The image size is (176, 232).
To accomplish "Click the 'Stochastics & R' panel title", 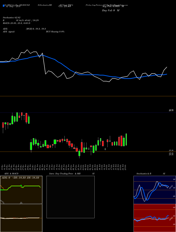I will 144,174.
